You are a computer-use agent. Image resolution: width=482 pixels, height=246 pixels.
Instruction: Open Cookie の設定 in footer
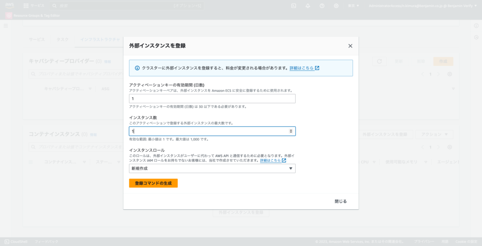[x=466, y=242]
